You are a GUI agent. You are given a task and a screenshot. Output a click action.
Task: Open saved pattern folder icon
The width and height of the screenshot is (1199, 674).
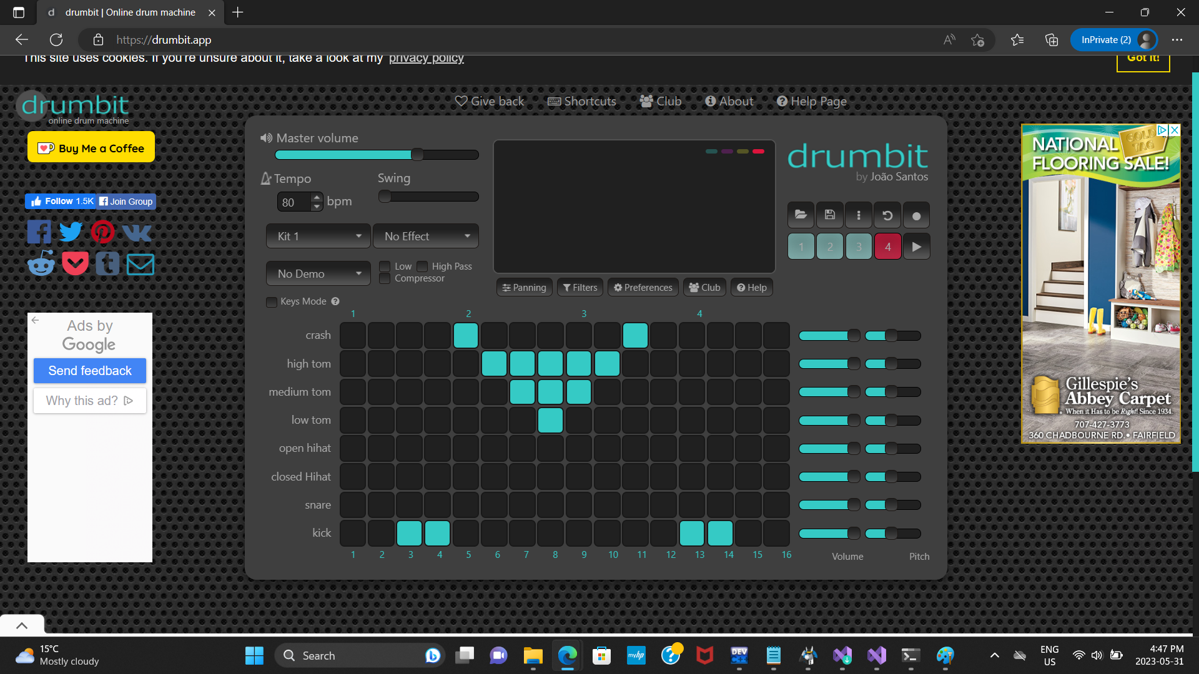point(801,215)
